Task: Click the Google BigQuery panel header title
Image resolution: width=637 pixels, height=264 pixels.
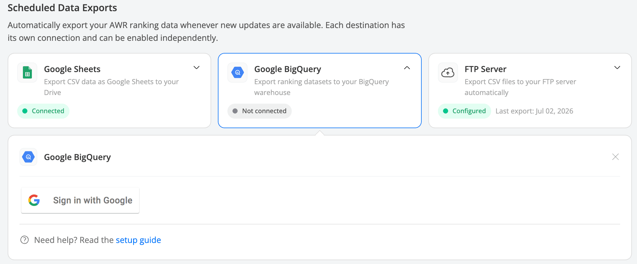Action: [x=77, y=157]
